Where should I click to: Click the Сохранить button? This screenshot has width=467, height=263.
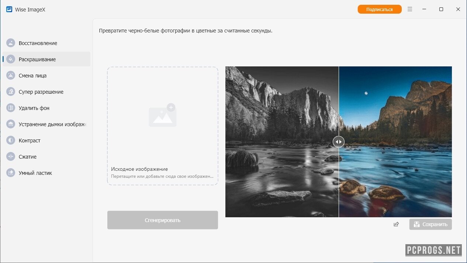tap(430, 224)
